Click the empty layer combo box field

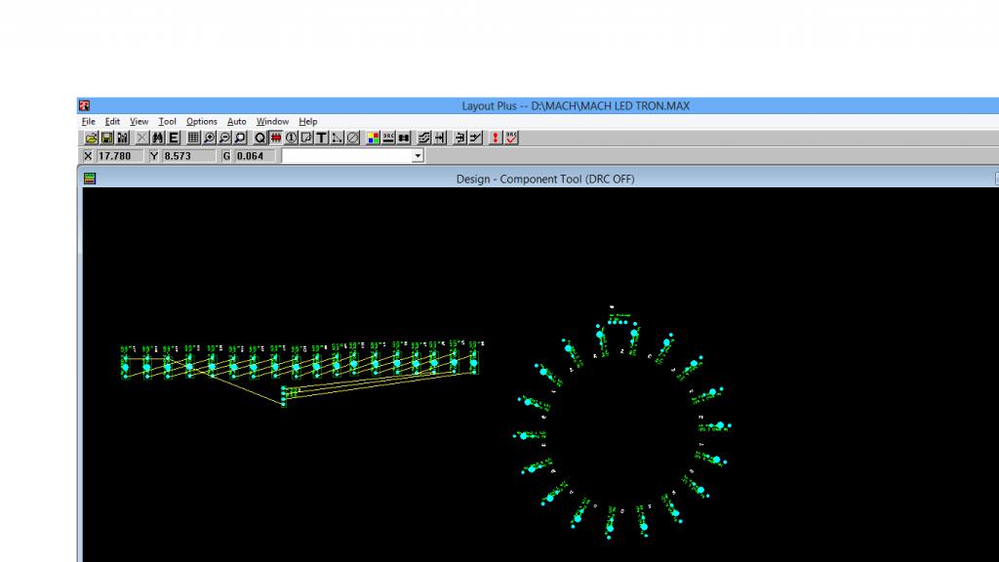point(347,156)
